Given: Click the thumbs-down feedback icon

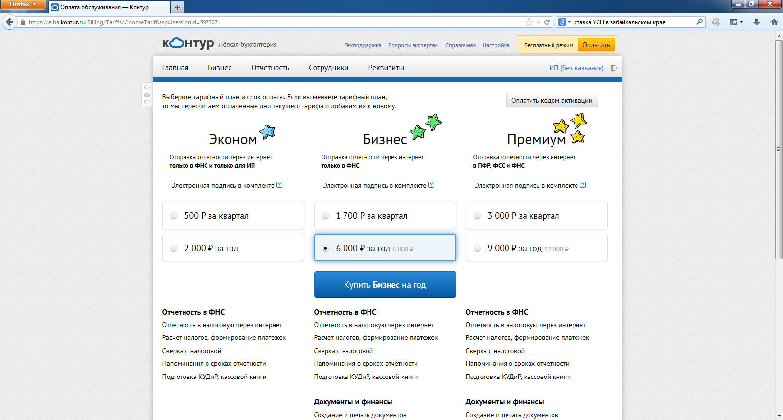Looking at the screenshot, I should click(x=147, y=102).
